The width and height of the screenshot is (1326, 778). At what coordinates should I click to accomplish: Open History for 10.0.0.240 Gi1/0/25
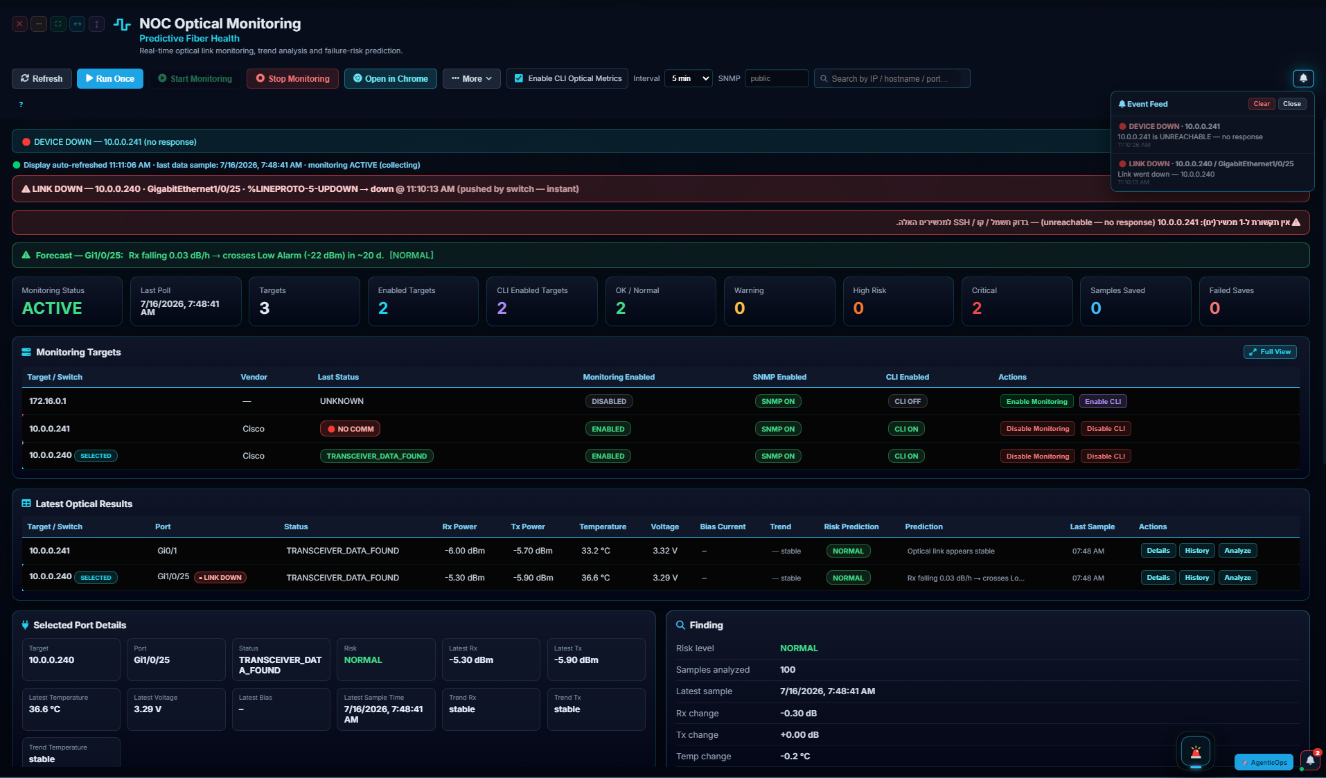(x=1196, y=578)
